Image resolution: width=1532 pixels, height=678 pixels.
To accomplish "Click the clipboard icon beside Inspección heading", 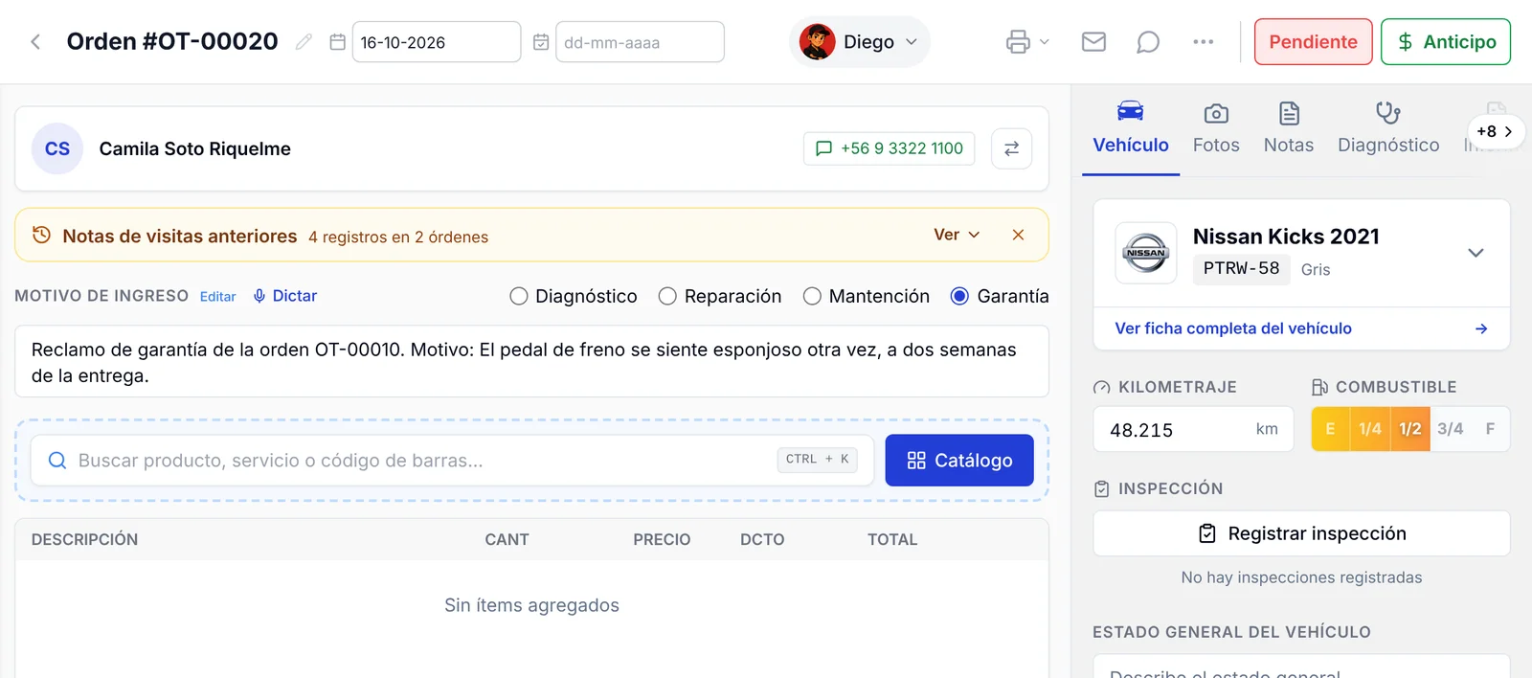I will [1102, 488].
